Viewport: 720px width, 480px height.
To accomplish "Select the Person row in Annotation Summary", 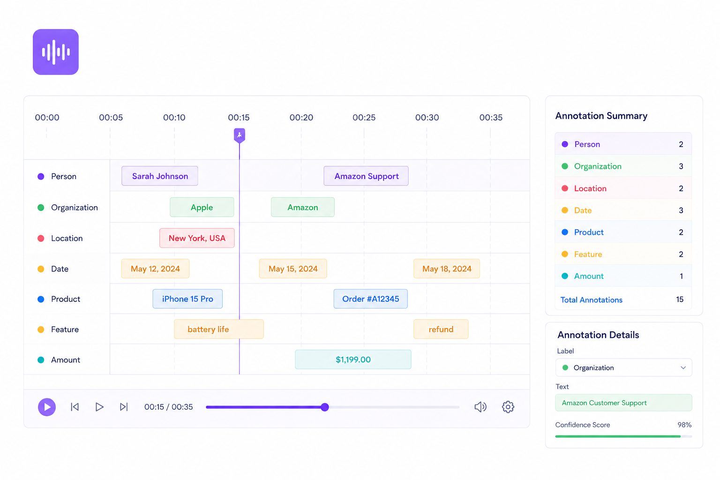I will (623, 144).
